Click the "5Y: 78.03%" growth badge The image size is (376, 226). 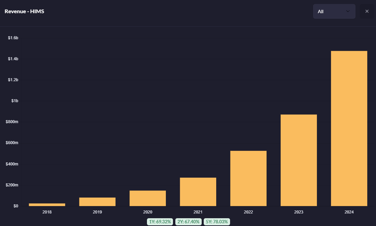pyautogui.click(x=217, y=222)
